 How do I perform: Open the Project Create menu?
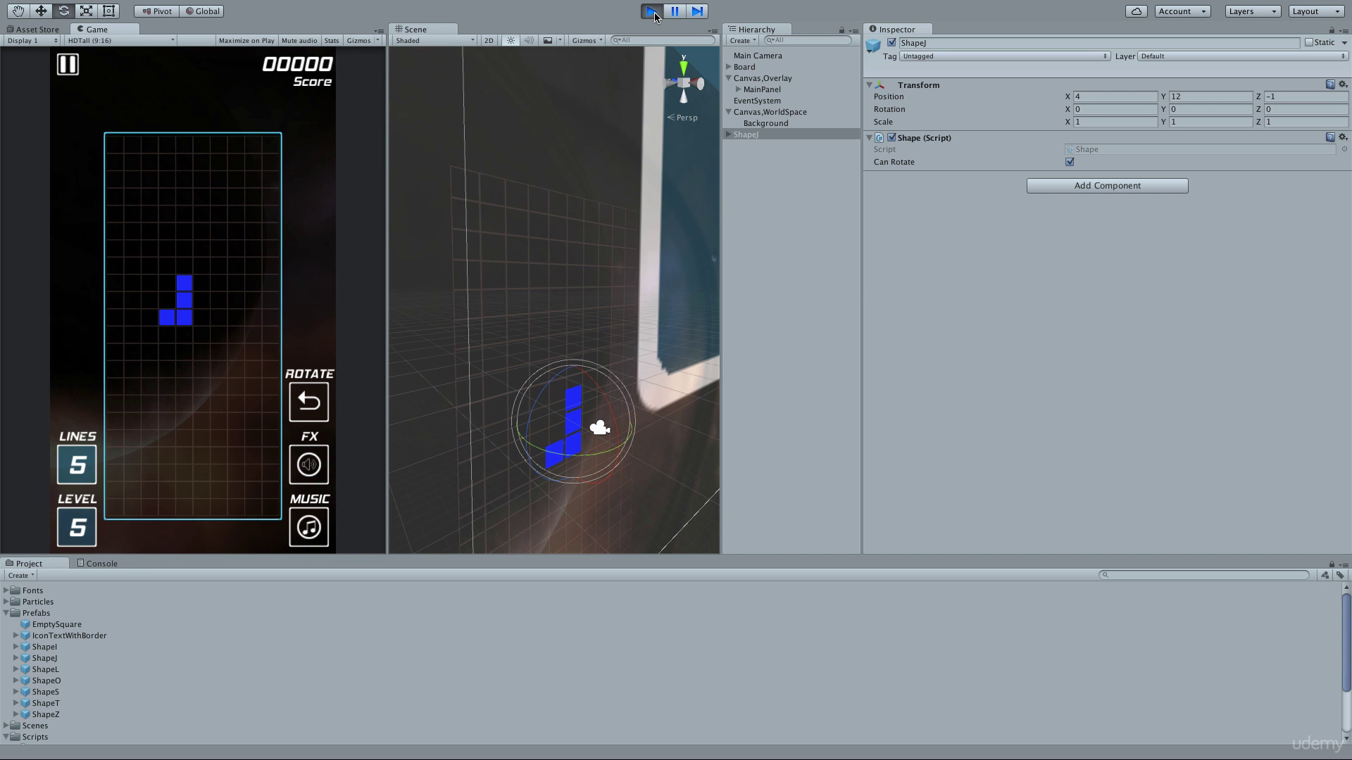coord(20,575)
